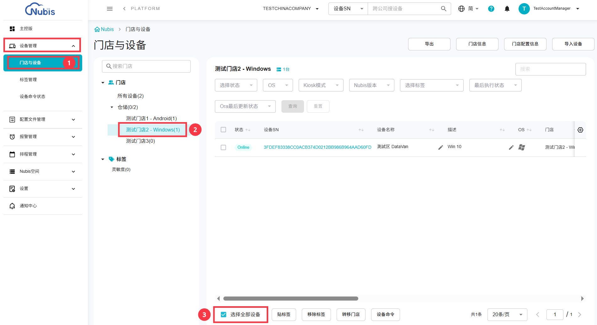
Task: Toggle the hamburger menu icon
Action: click(x=110, y=9)
